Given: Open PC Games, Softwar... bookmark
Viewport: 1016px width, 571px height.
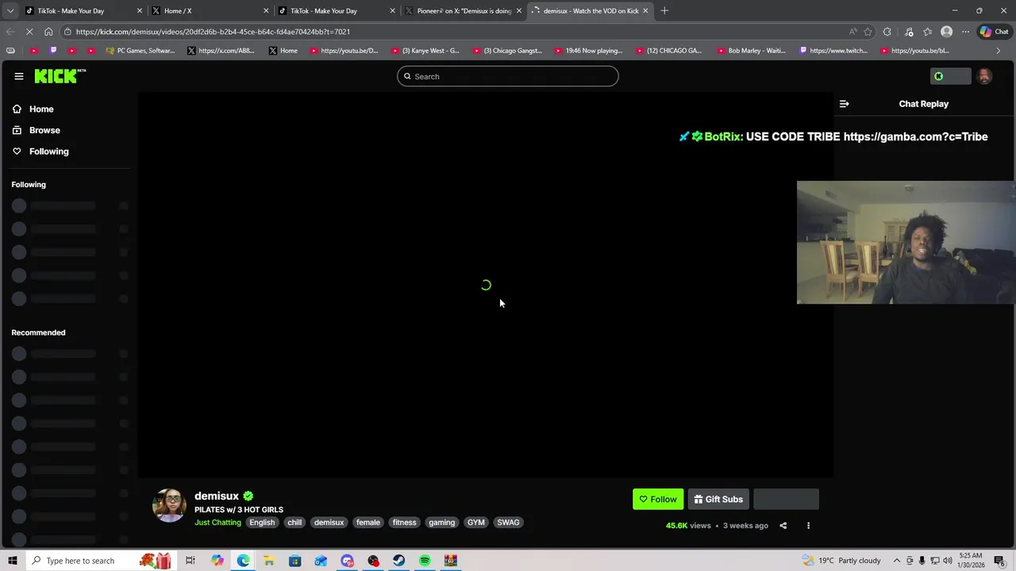Looking at the screenshot, I should pyautogui.click(x=140, y=51).
